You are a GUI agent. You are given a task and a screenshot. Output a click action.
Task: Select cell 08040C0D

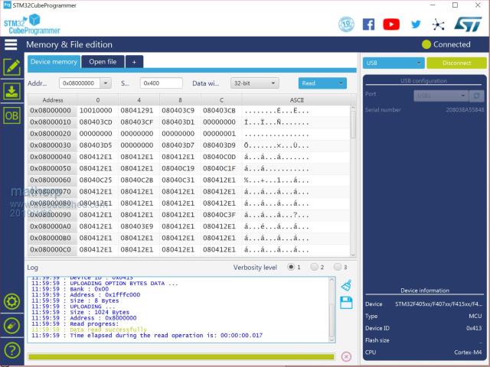point(220,157)
